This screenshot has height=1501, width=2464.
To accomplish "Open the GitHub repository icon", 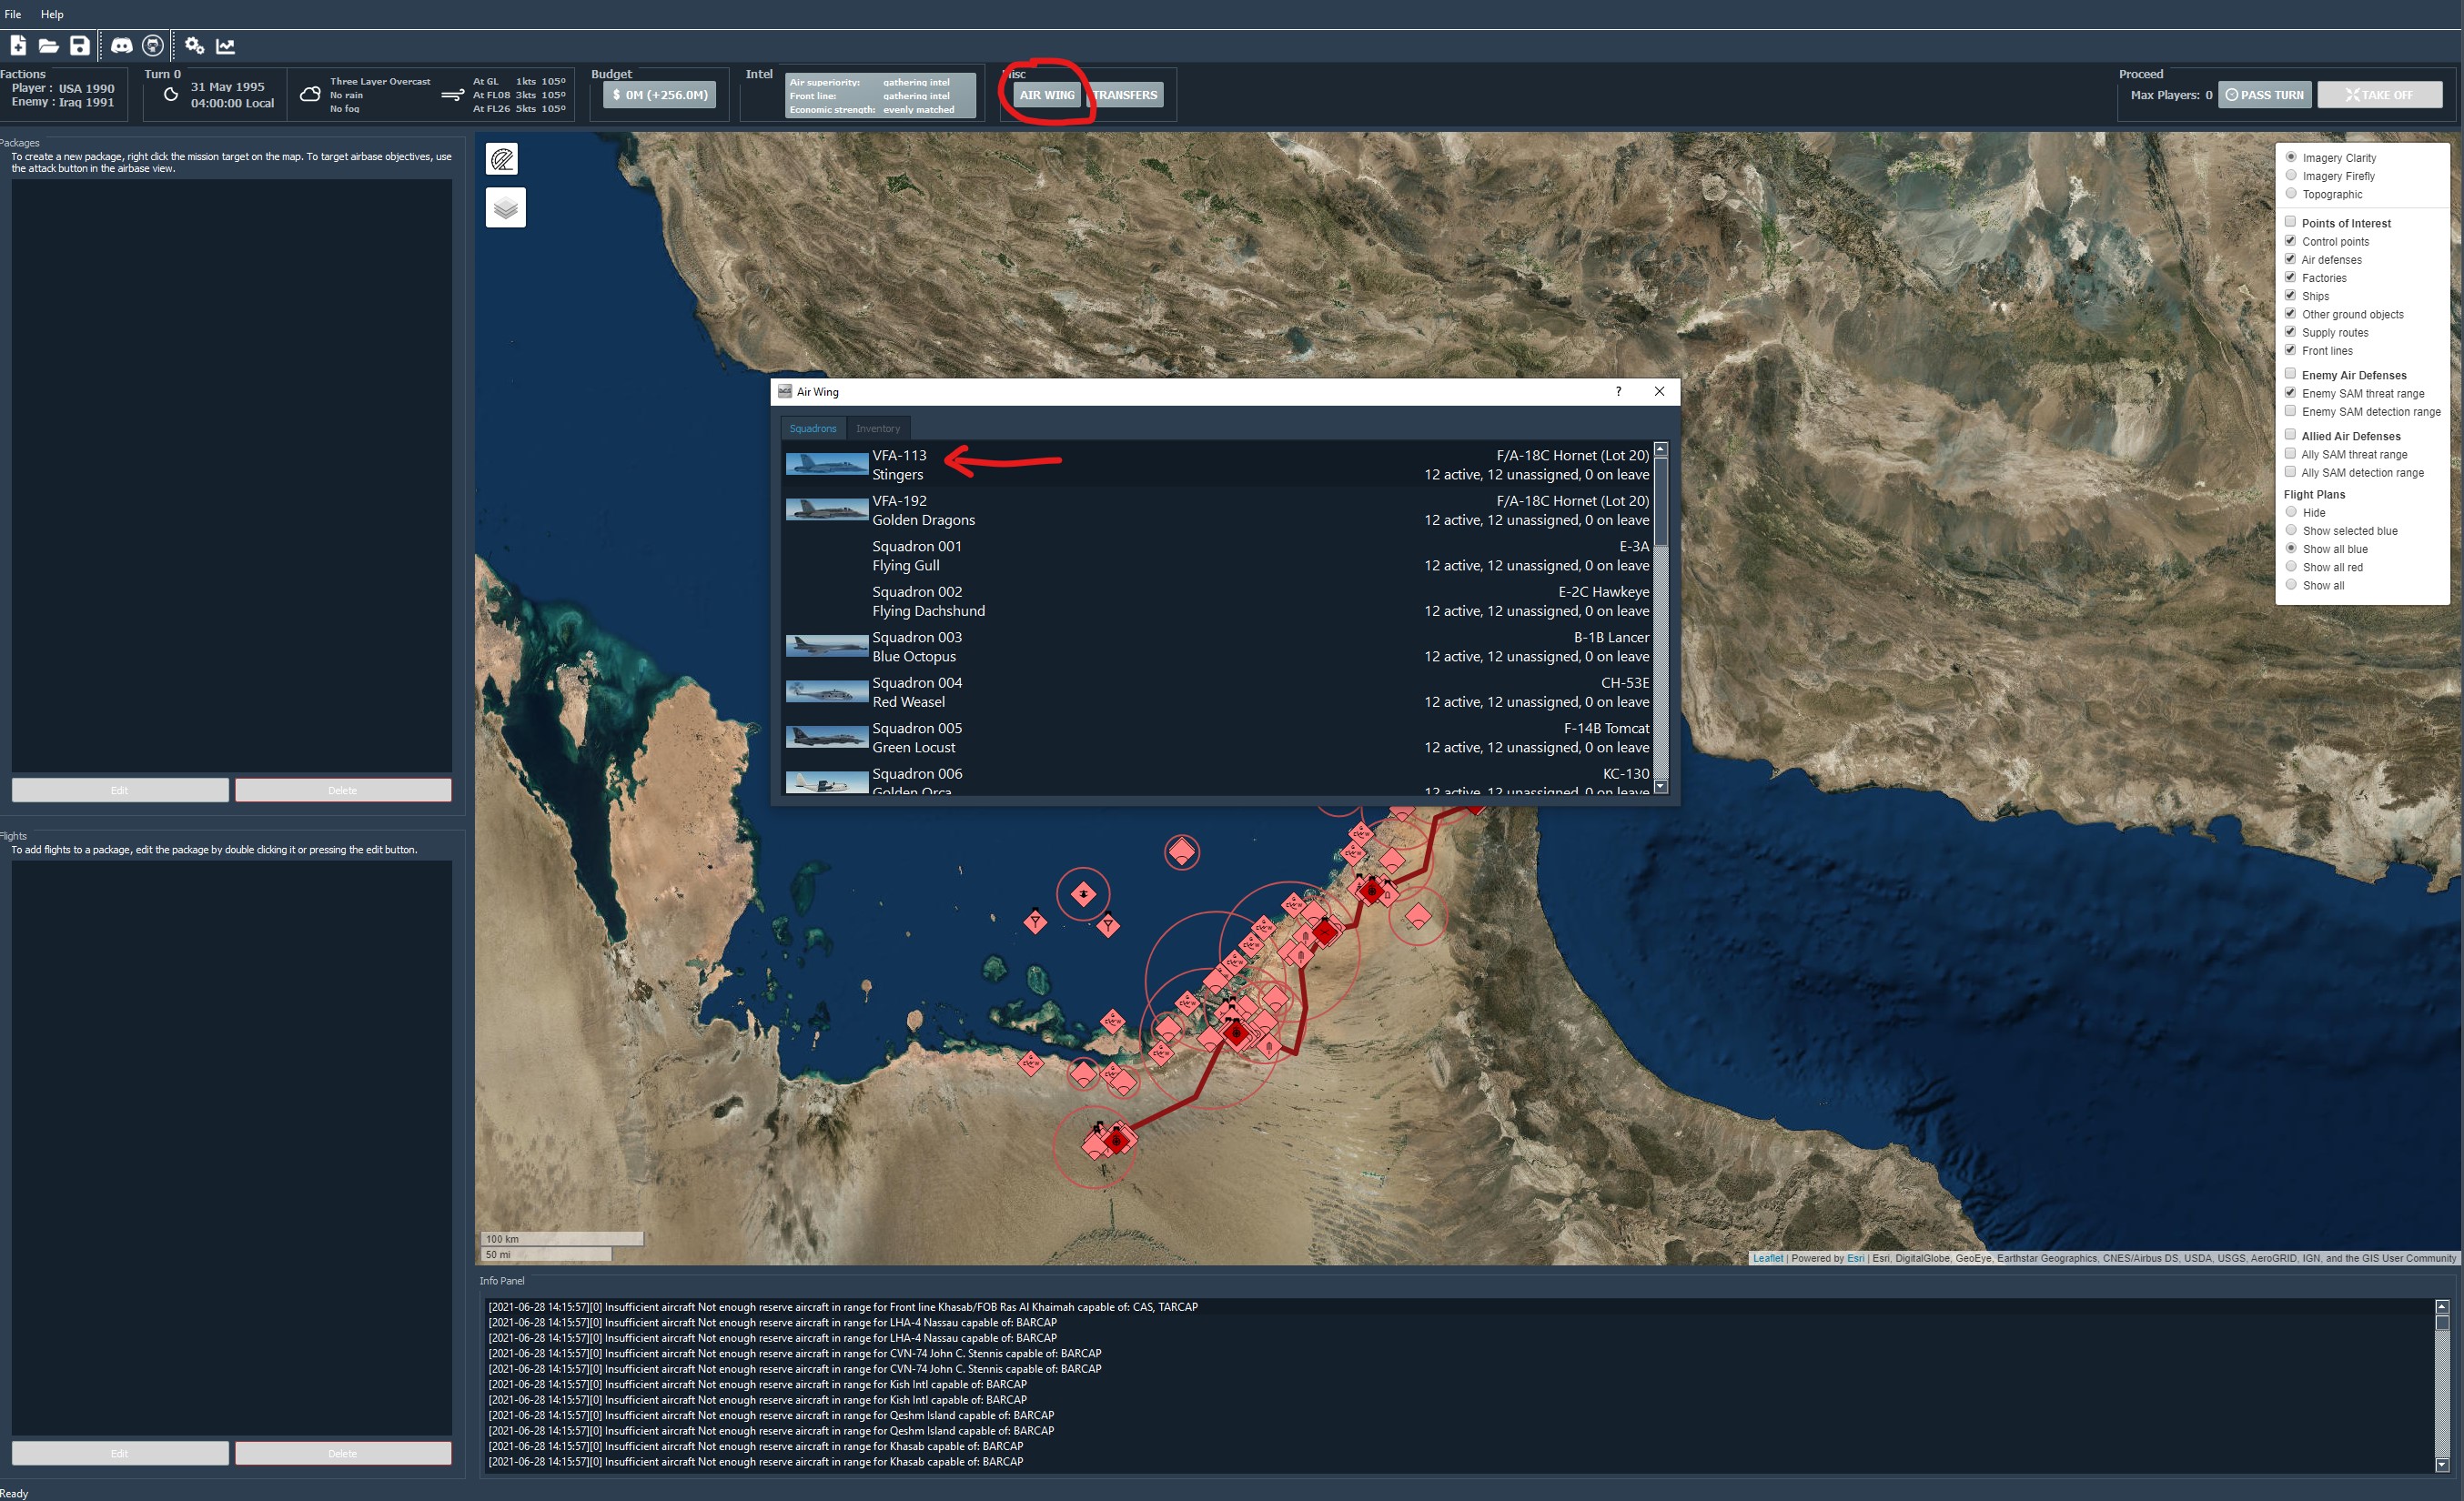I will 153,45.
